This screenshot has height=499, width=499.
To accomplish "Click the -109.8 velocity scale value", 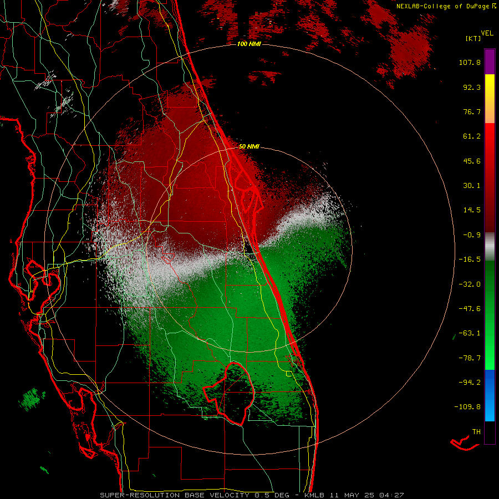I will (x=467, y=407).
